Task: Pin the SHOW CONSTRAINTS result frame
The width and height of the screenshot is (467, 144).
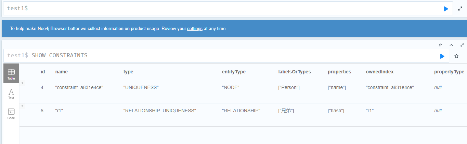Action: (440, 45)
